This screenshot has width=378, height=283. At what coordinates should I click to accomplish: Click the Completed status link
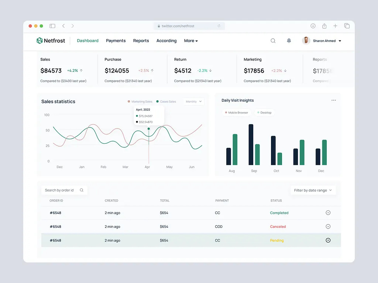279,213
